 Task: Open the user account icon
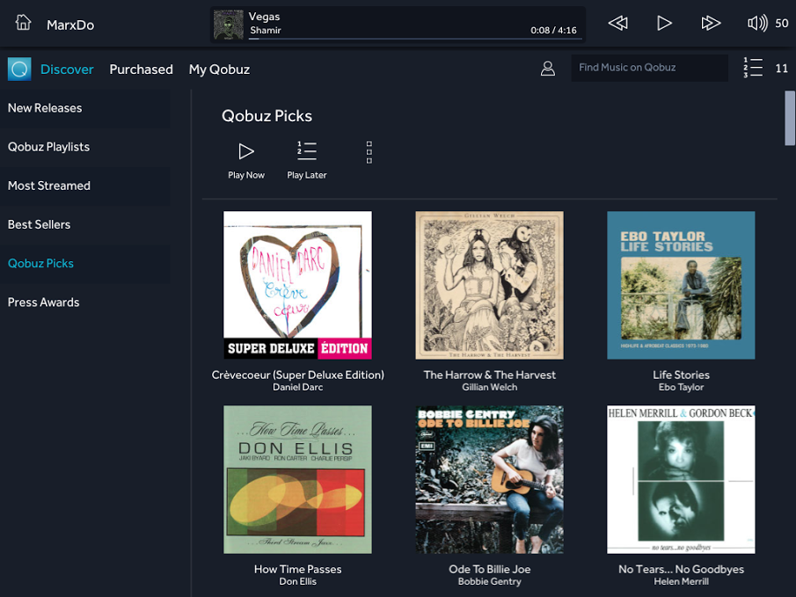pyautogui.click(x=548, y=69)
